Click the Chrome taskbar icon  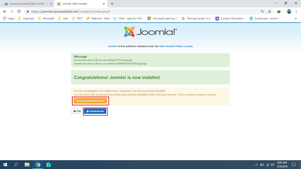click(x=38, y=164)
